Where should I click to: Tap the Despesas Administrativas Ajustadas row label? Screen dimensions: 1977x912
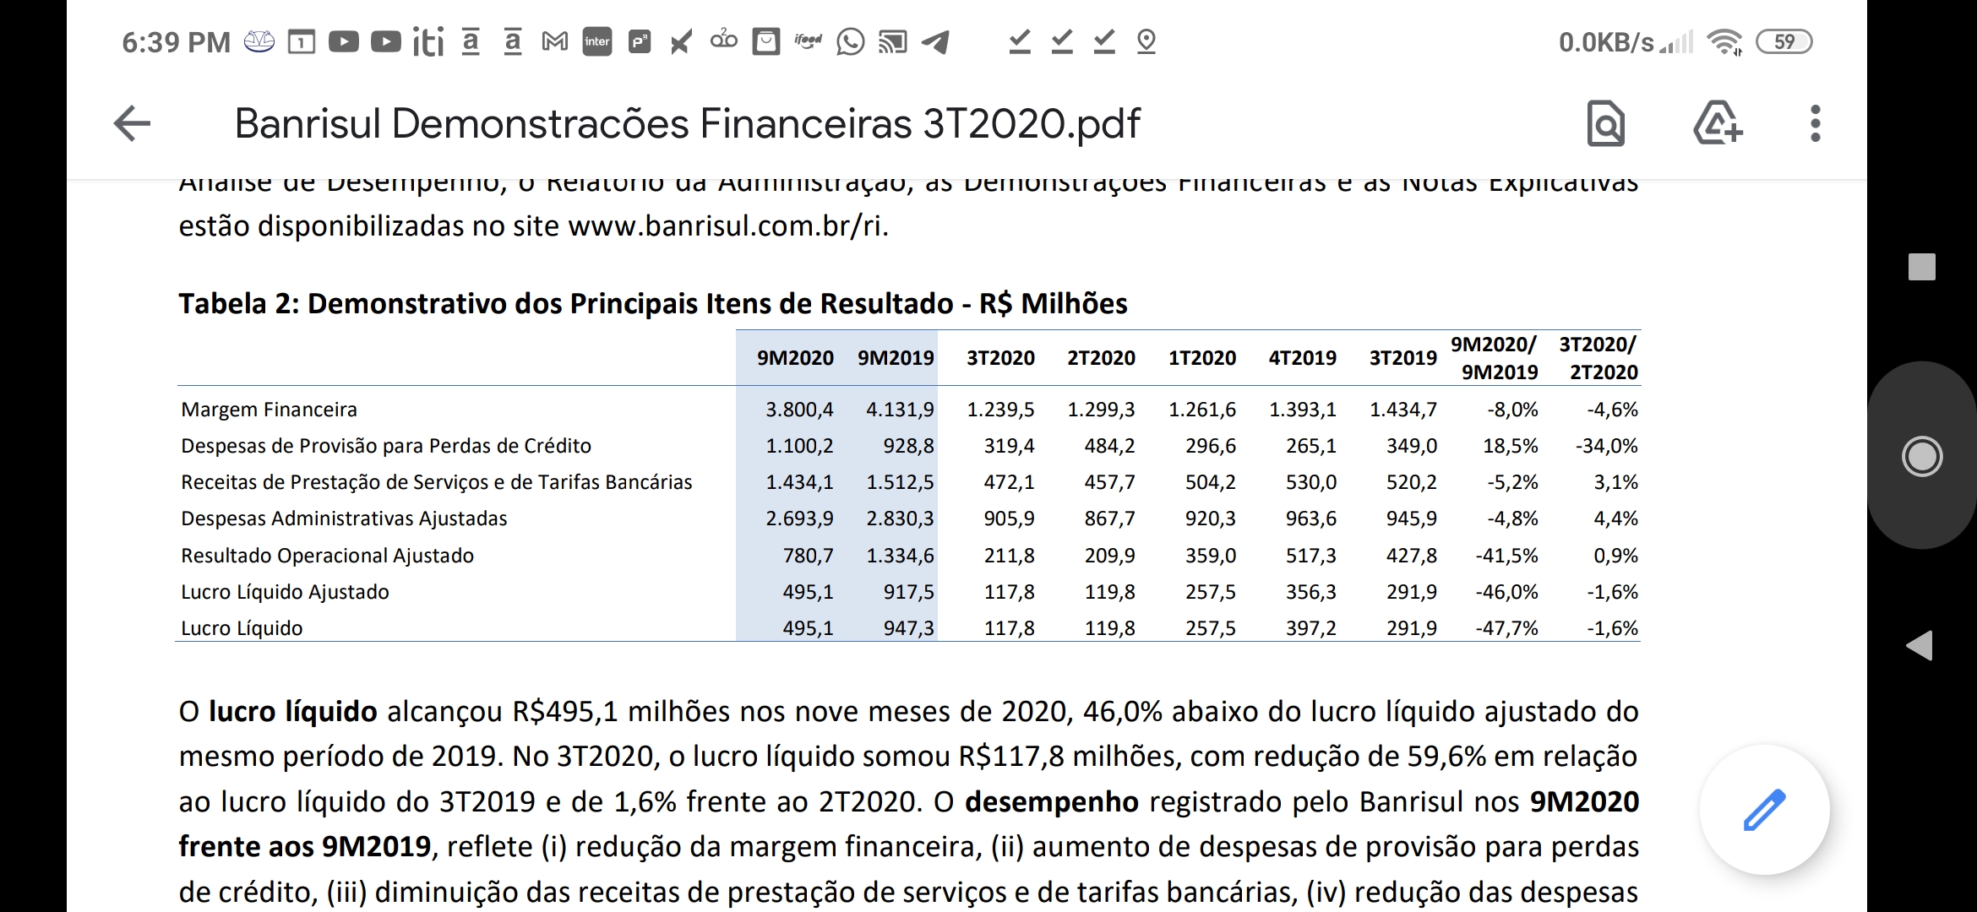point(344,518)
